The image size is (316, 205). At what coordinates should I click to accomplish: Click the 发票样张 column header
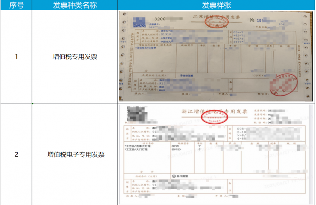[x=216, y=5]
